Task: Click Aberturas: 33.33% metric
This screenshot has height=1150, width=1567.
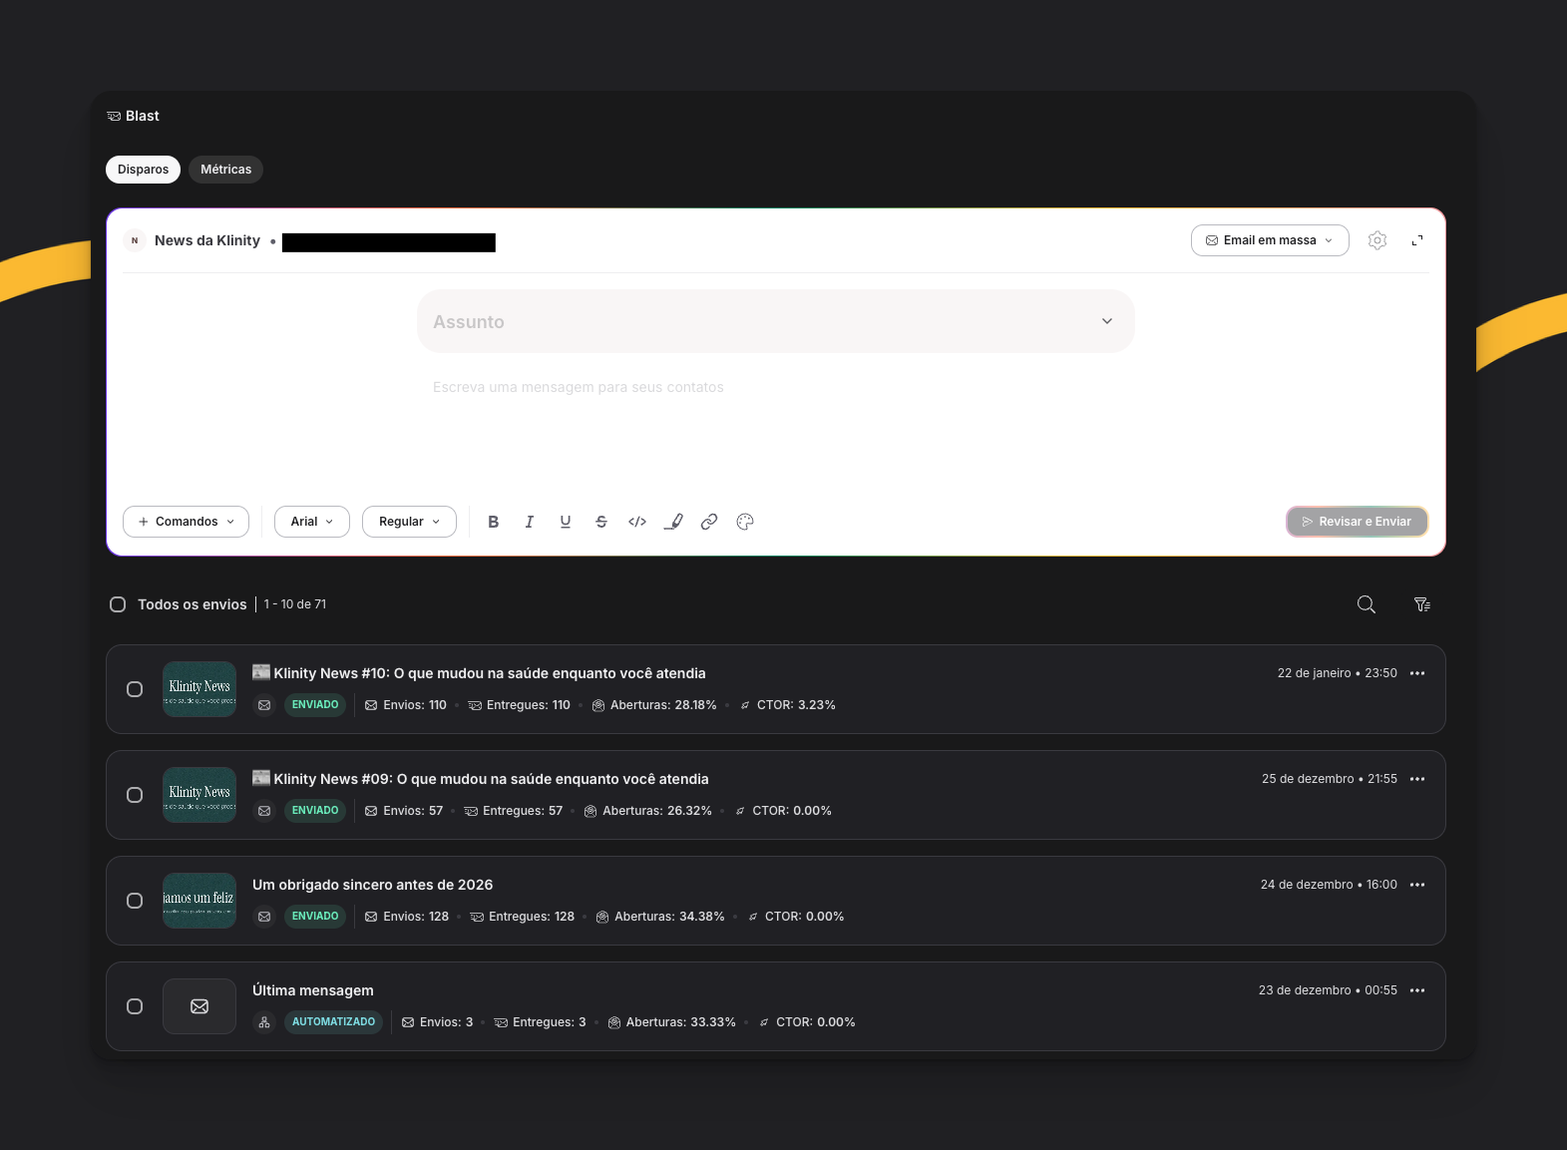Action: (671, 1022)
